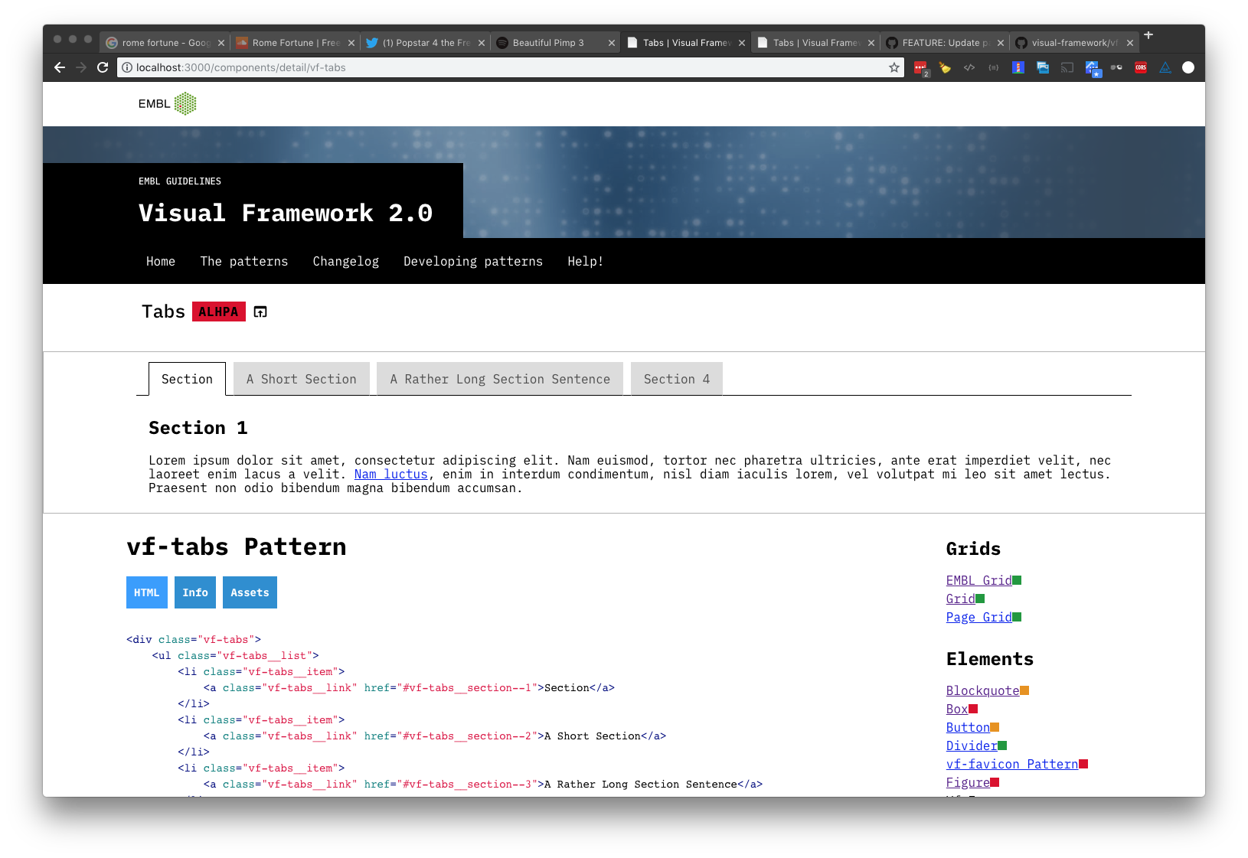Open the 'Page Grid' link under Grids
This screenshot has width=1248, height=858.
977,617
